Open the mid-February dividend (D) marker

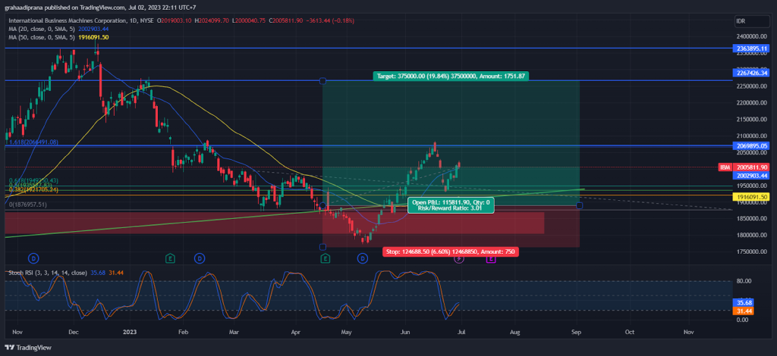coord(200,258)
